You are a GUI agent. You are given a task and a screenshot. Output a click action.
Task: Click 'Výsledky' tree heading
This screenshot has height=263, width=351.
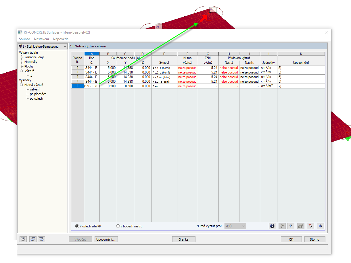coord(25,80)
